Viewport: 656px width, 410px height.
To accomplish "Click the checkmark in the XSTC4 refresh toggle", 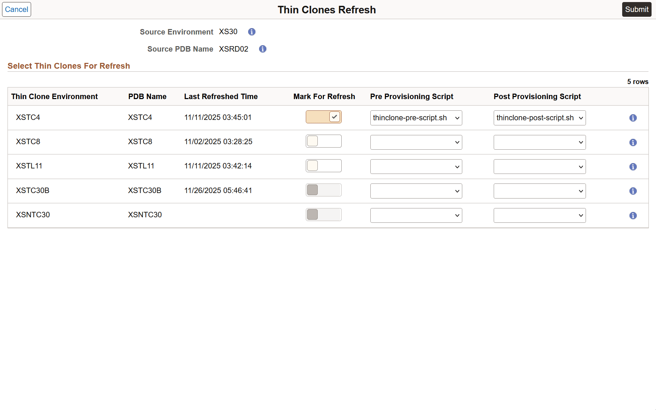I will click(x=334, y=117).
